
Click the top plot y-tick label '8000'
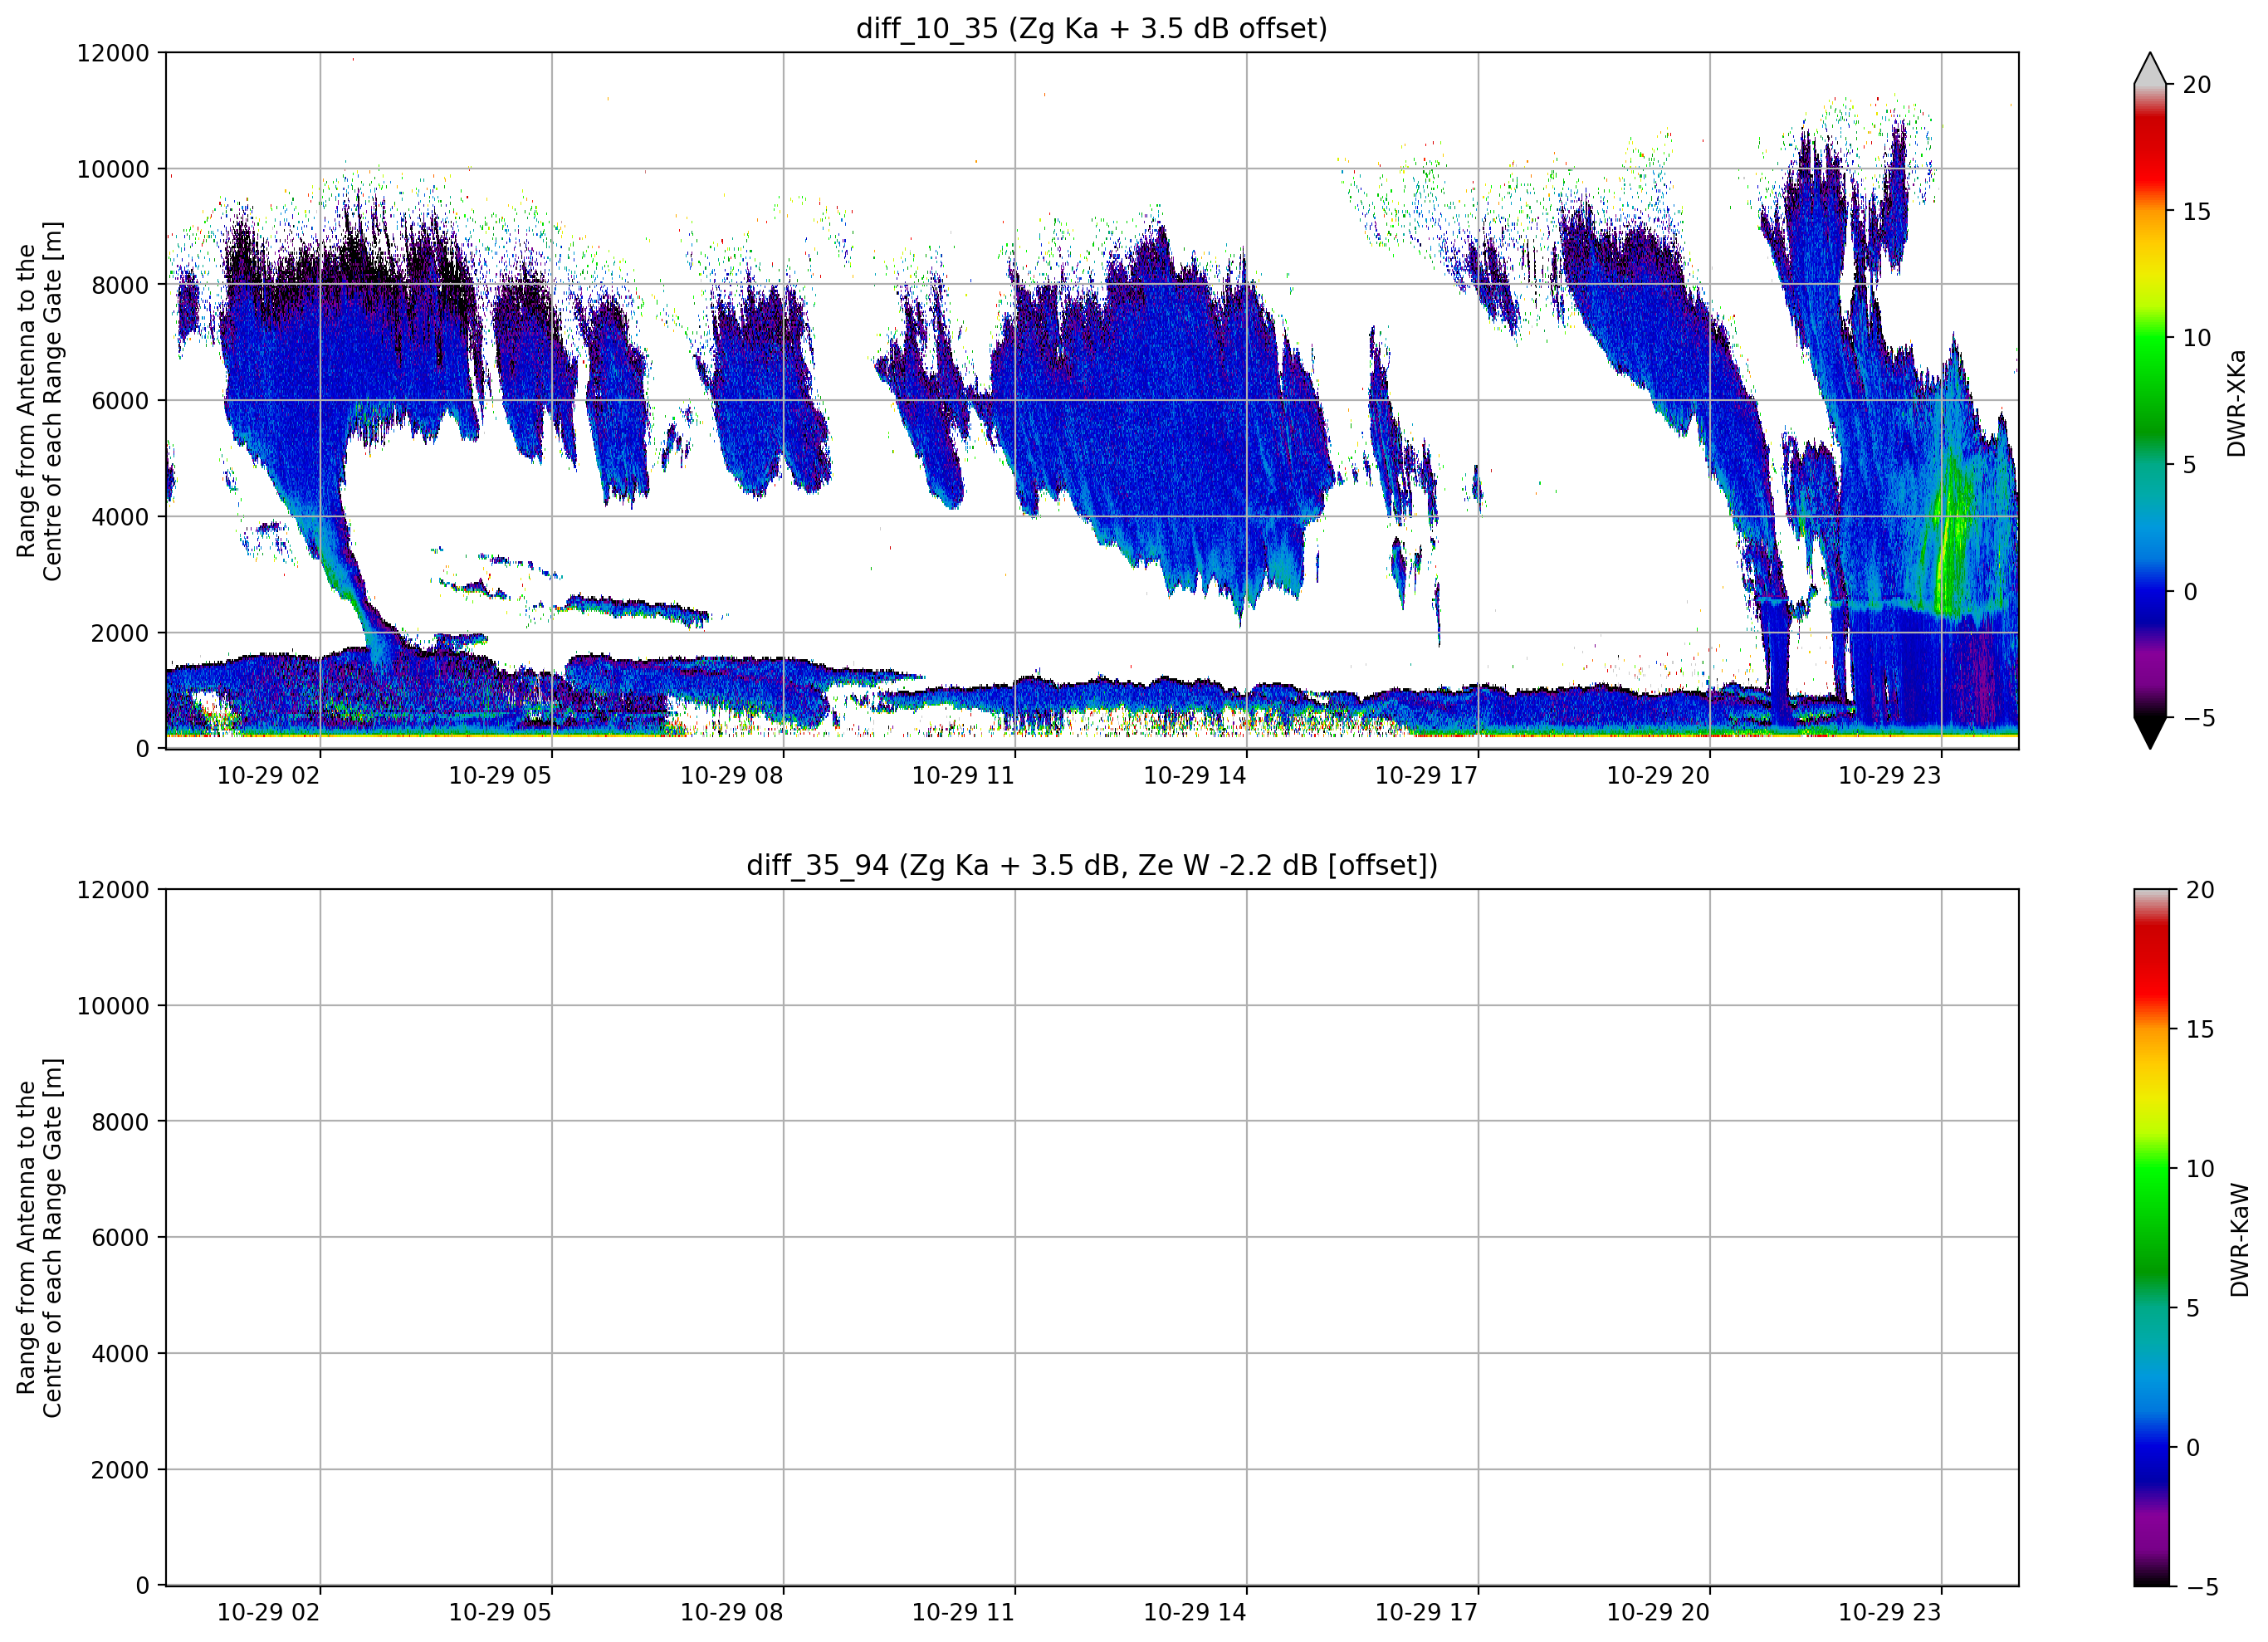tap(120, 285)
